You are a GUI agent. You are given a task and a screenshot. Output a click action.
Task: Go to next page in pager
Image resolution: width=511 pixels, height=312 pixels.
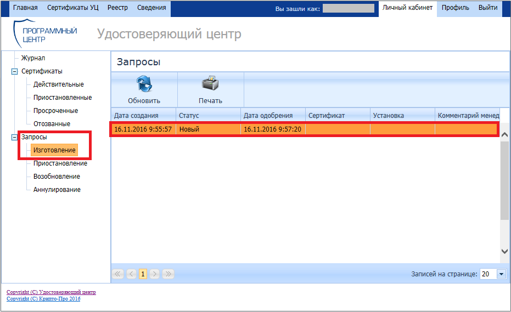tap(155, 274)
